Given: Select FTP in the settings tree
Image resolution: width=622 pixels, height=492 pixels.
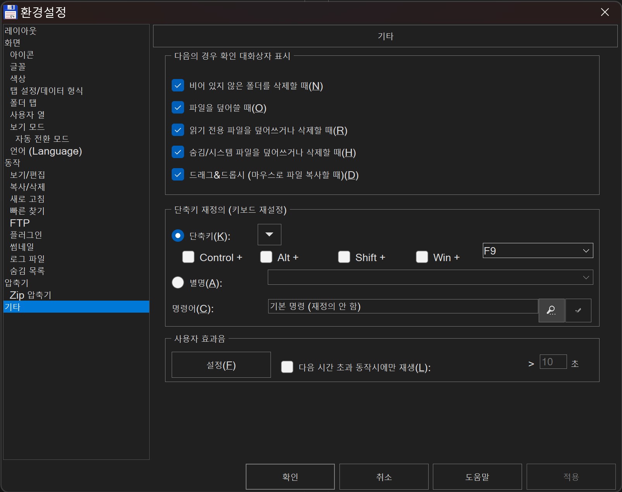Looking at the screenshot, I should tap(20, 223).
